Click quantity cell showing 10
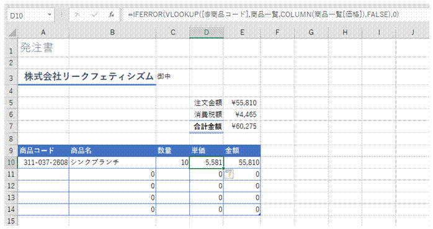This screenshot has width=433, height=229. coord(172,162)
